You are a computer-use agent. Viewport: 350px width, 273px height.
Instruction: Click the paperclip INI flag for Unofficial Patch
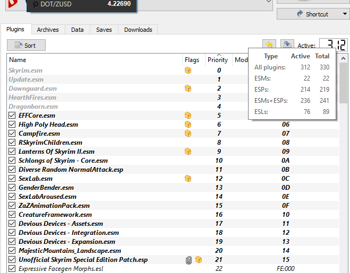pos(189,260)
